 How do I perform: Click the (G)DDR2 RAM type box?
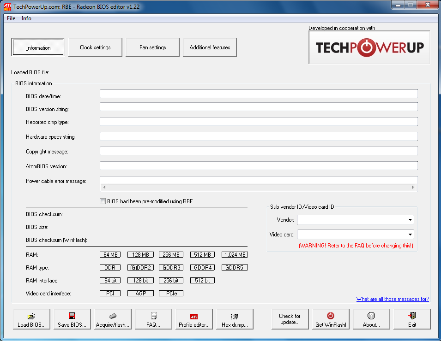(141, 267)
